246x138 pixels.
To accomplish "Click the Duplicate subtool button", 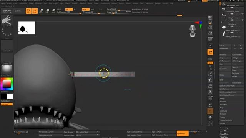I will click(x=225, y=69).
